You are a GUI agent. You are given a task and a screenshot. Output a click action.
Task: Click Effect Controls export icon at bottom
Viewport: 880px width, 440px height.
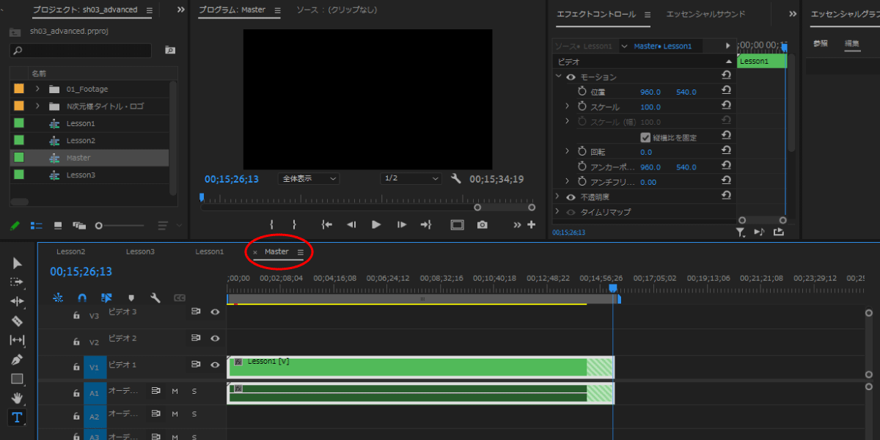pos(778,232)
